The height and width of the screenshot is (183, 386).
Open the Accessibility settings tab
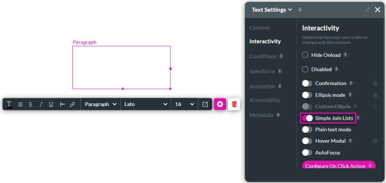click(265, 100)
